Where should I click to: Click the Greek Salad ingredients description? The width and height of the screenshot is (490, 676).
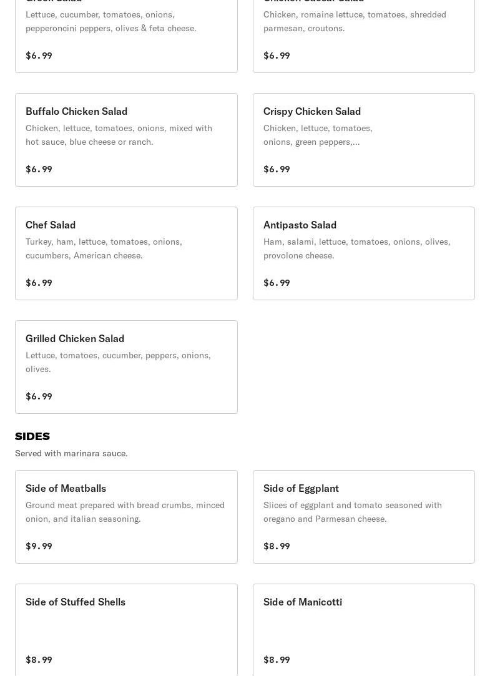110,21
